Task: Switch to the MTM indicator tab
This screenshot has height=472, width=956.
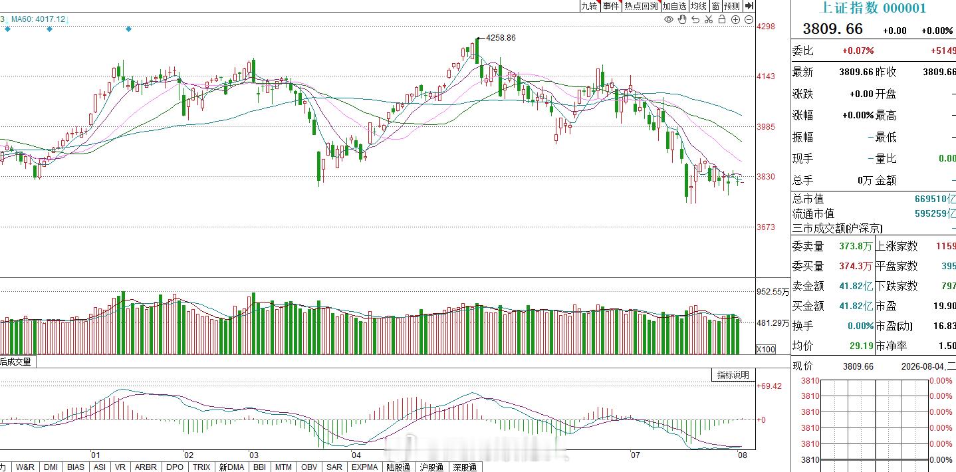Action: coord(283,467)
